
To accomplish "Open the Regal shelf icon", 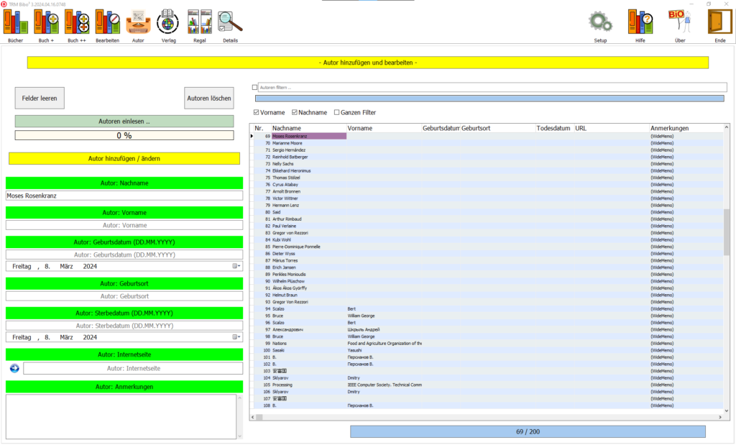I will (200, 22).
